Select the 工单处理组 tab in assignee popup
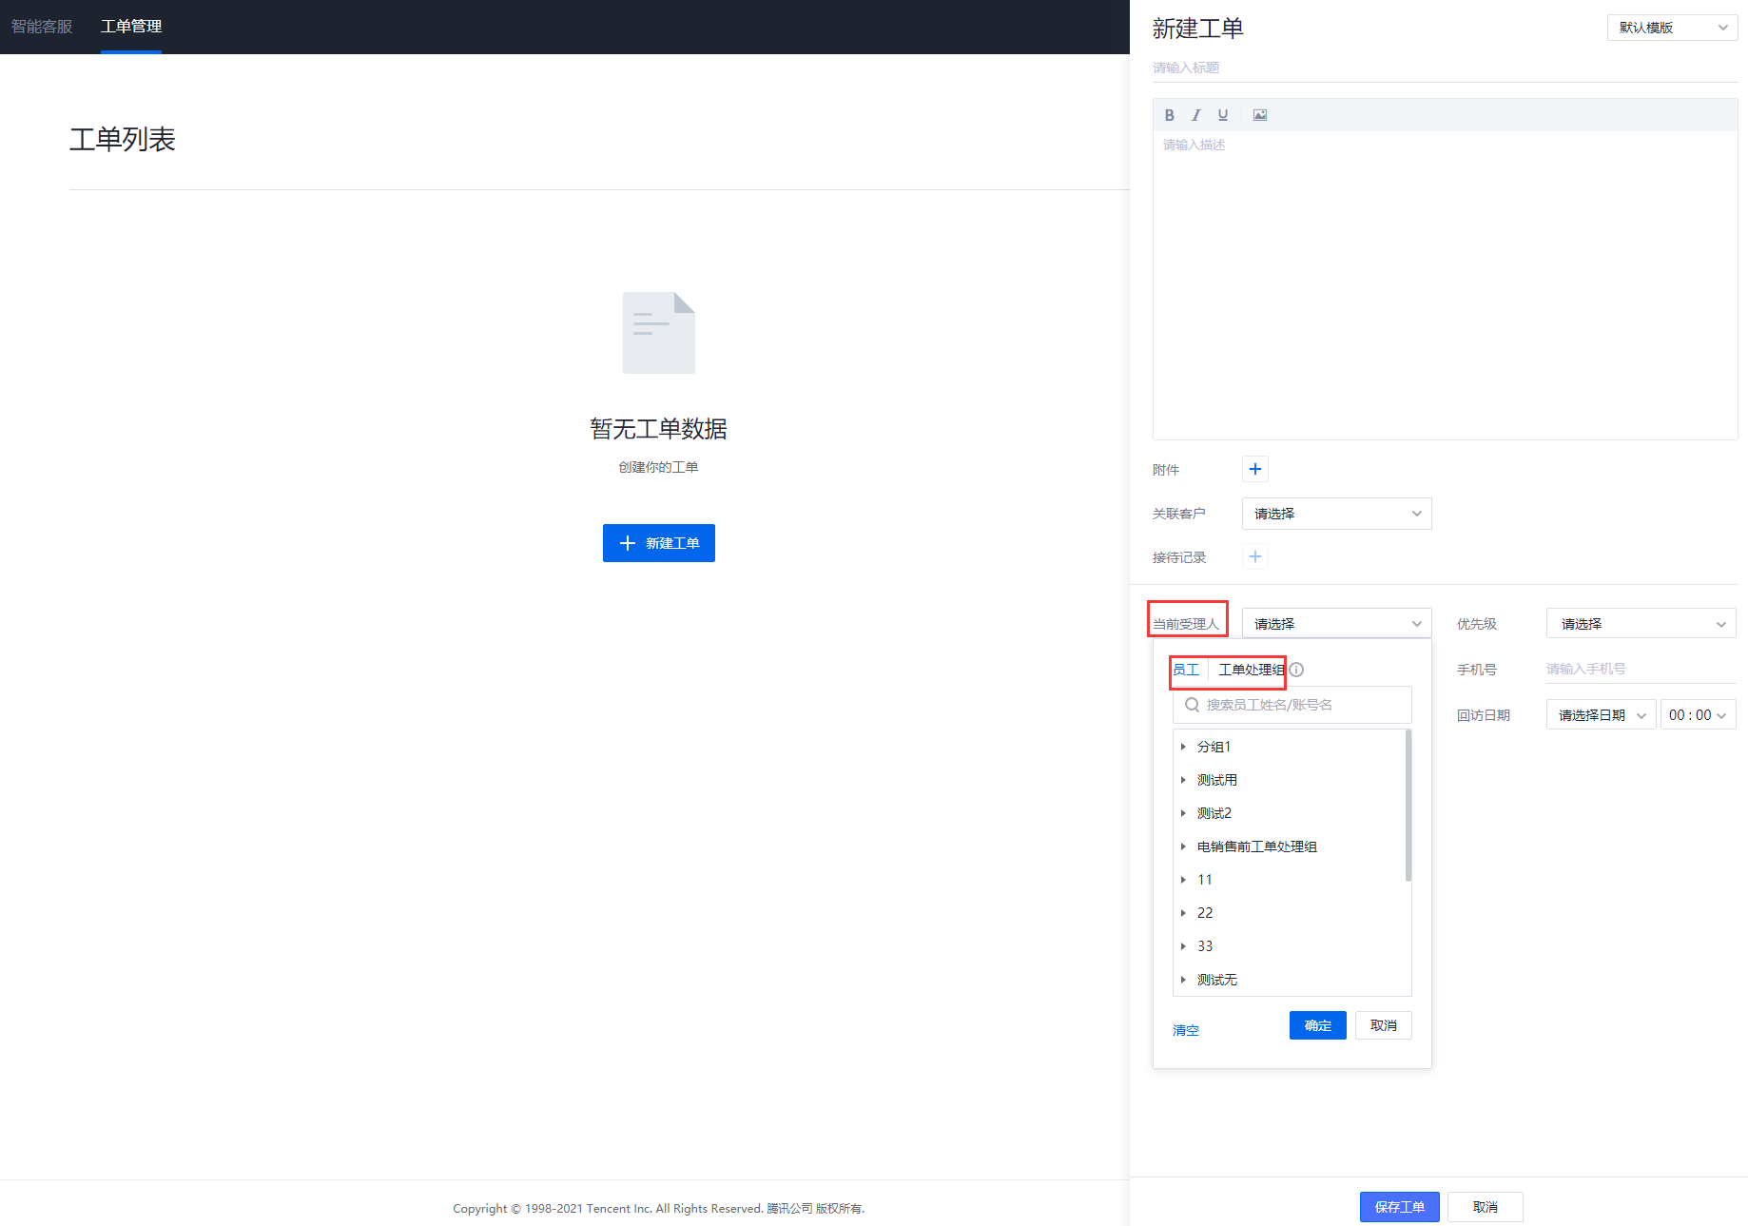The width and height of the screenshot is (1748, 1226). pyautogui.click(x=1252, y=670)
